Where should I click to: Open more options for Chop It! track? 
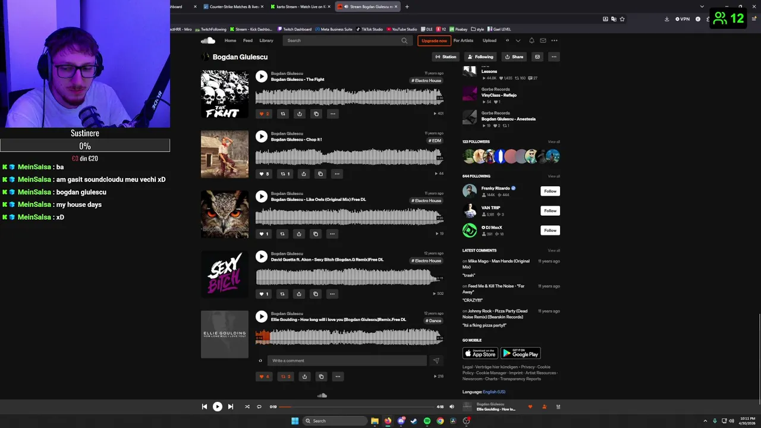(x=337, y=174)
